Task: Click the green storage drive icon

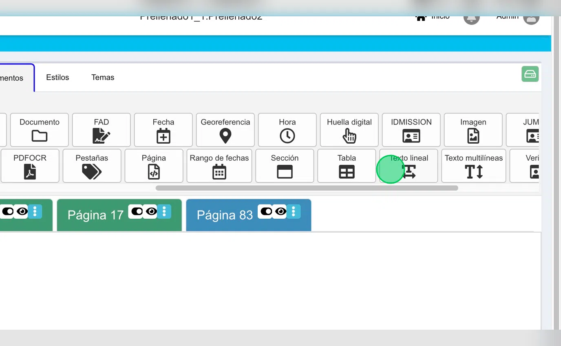Action: [530, 74]
